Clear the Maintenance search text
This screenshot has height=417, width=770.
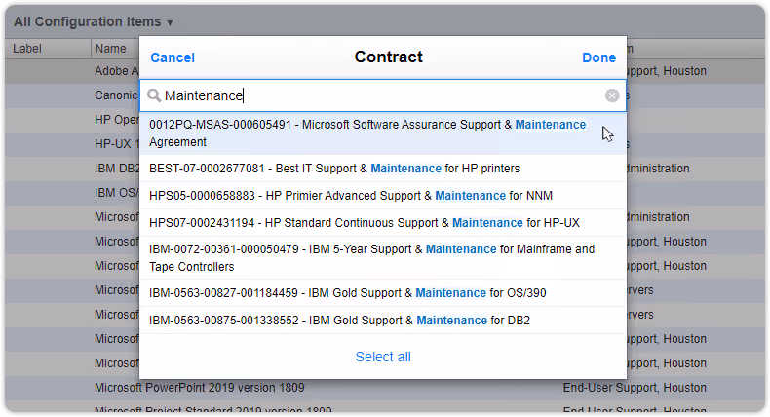pyautogui.click(x=612, y=95)
